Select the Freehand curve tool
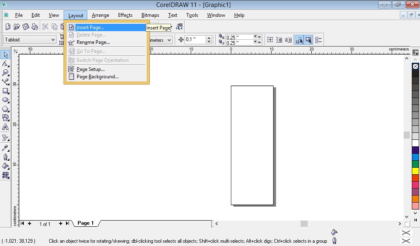This screenshot has height=246, width=420. [5, 82]
